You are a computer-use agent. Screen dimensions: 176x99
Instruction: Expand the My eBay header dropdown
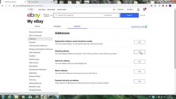click(x=130, y=9)
